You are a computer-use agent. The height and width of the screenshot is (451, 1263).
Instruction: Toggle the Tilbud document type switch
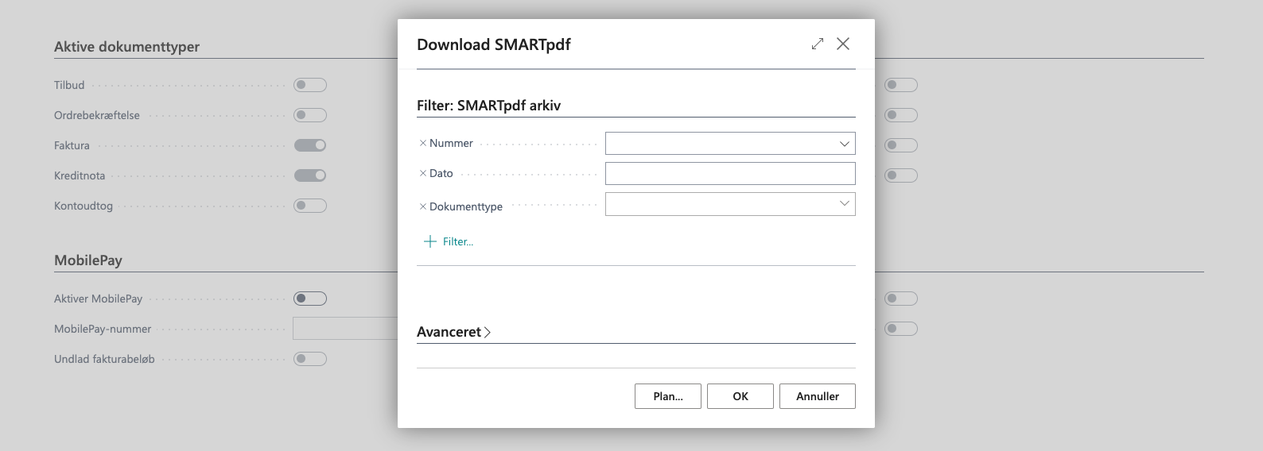point(310,85)
